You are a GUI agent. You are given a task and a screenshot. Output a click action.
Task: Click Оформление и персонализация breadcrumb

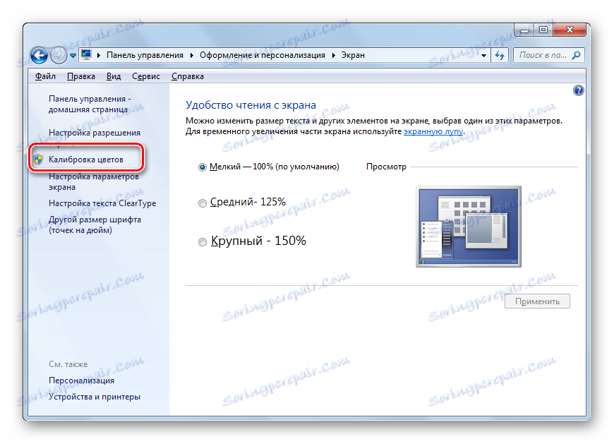tap(263, 55)
